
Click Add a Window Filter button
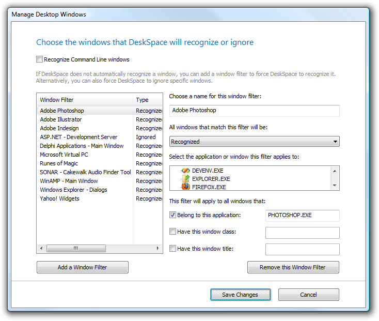83,267
